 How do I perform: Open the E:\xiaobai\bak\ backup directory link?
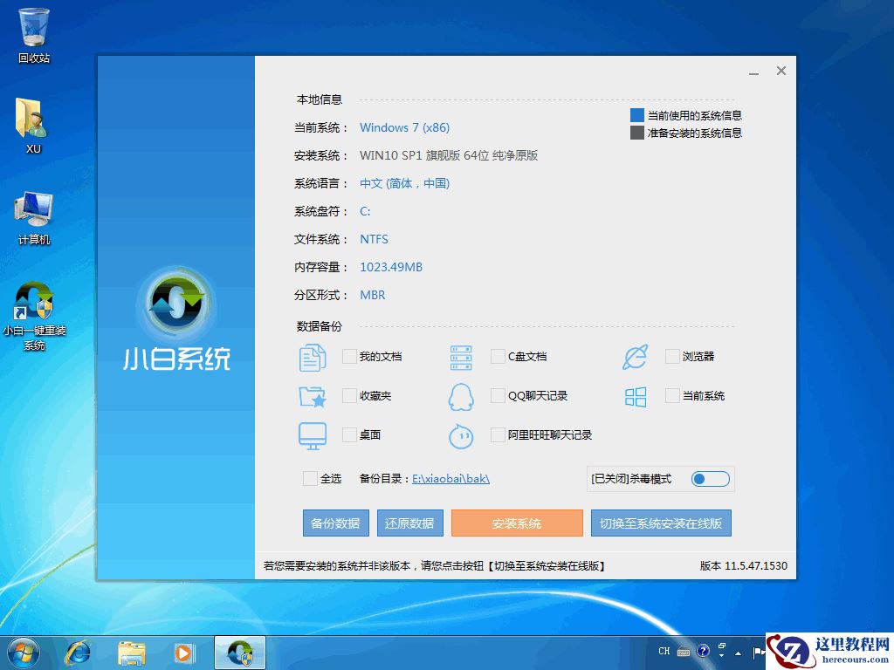450,478
